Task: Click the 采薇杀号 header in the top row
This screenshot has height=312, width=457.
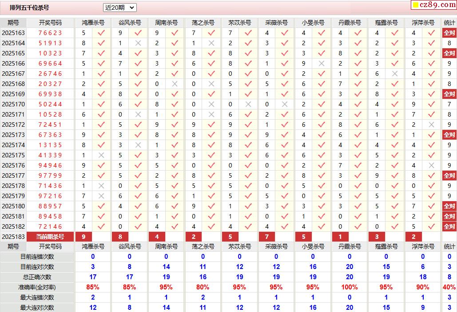Action: (x=276, y=23)
